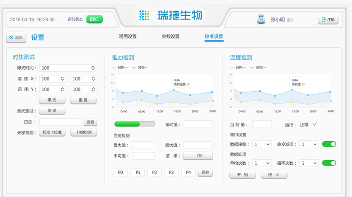Click the blue legend marker in 温度检测
352x197 pixels.
pos(253,67)
